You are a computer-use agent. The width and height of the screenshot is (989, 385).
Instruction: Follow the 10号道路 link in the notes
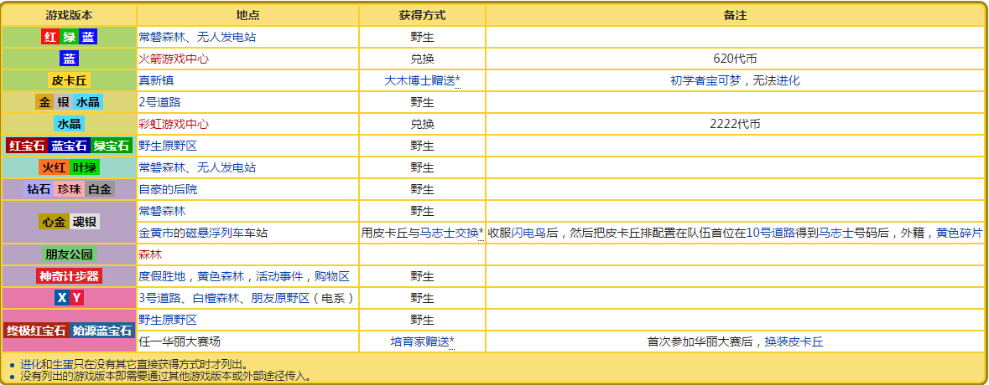tap(769, 233)
